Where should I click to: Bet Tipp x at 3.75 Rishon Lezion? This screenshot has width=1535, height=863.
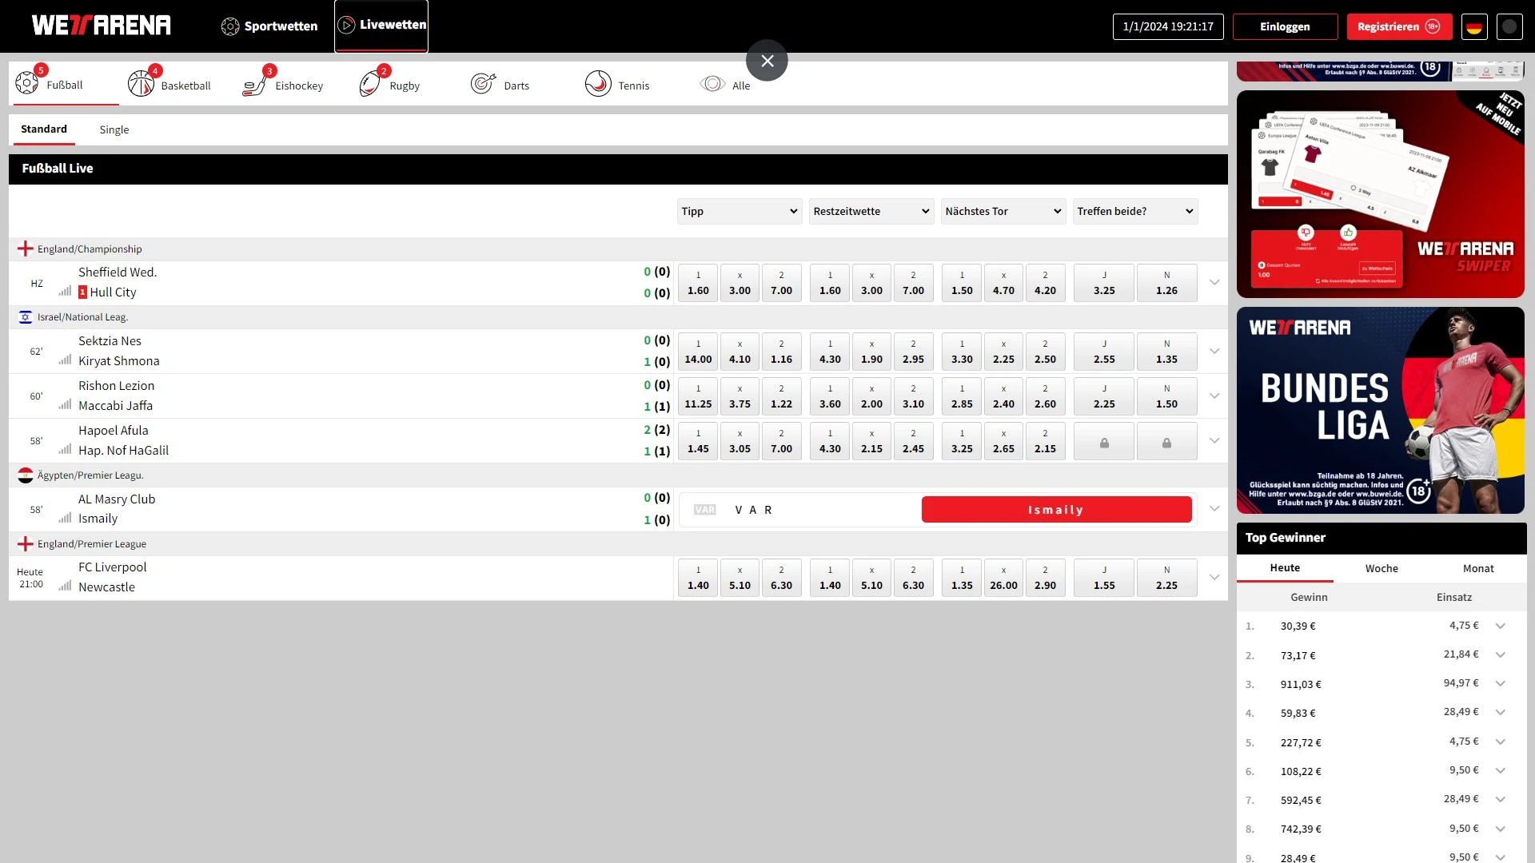[x=740, y=396]
